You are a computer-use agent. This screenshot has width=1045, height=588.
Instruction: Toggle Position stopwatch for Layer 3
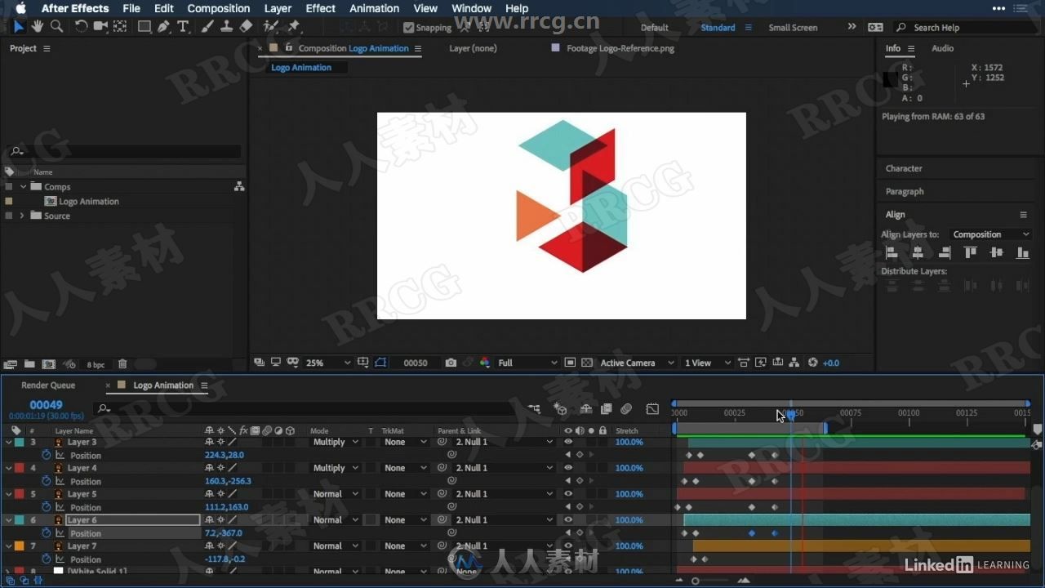pyautogui.click(x=47, y=455)
